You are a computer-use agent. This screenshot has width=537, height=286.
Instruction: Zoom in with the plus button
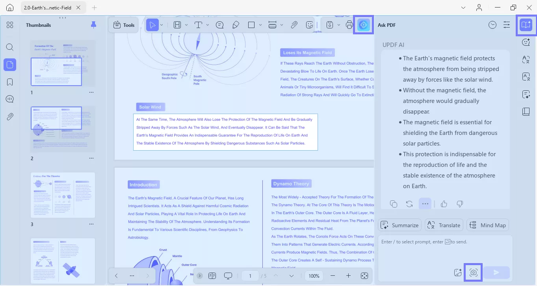click(348, 276)
